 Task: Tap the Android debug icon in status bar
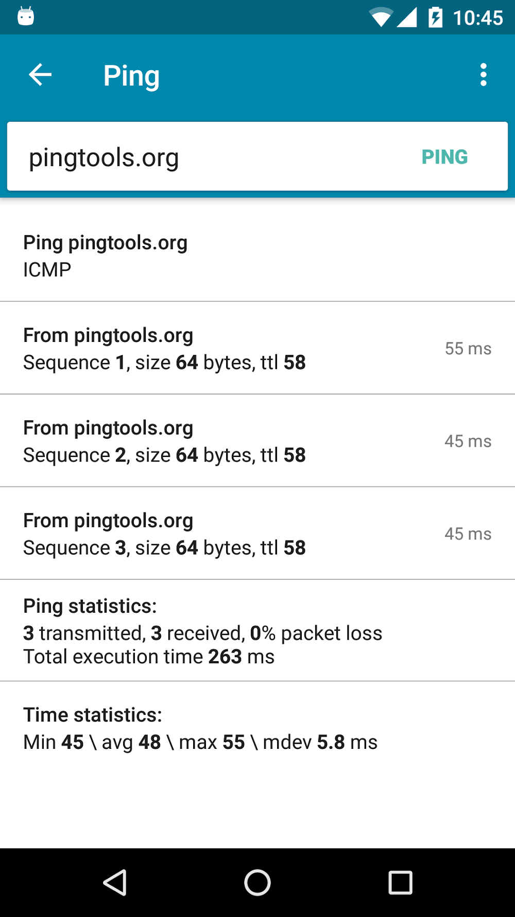tap(26, 17)
